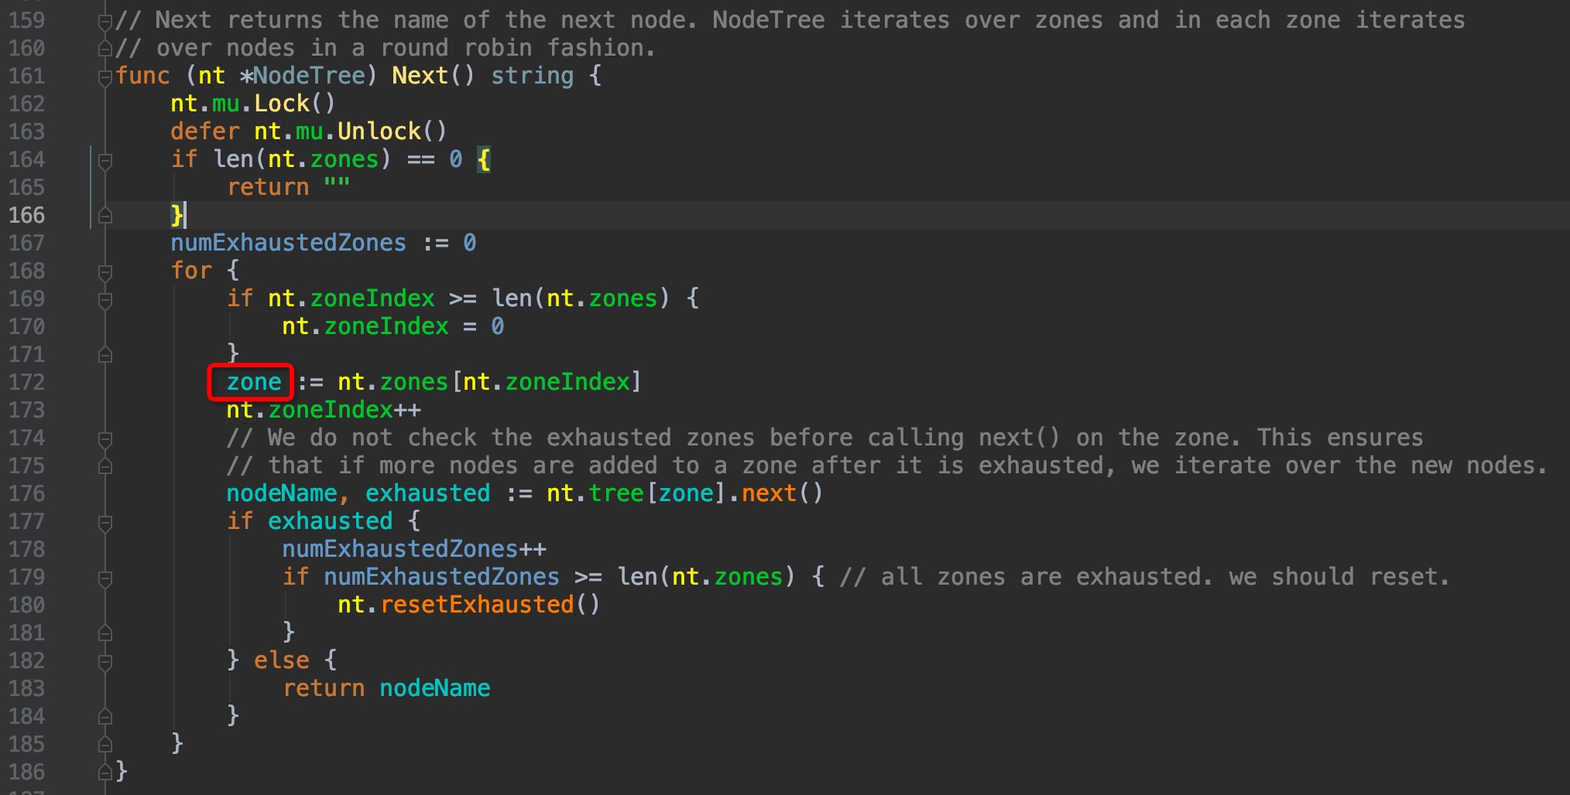Viewport: 1570px width, 795px height.
Task: Fold the comment block starting line 159
Action: 105,21
